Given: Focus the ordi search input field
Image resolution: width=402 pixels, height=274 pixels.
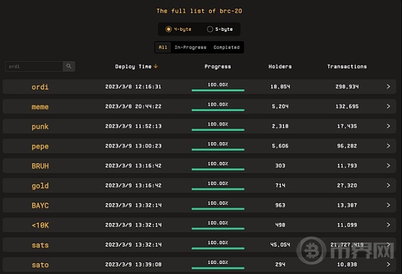Looking at the screenshot, I should click(x=34, y=66).
